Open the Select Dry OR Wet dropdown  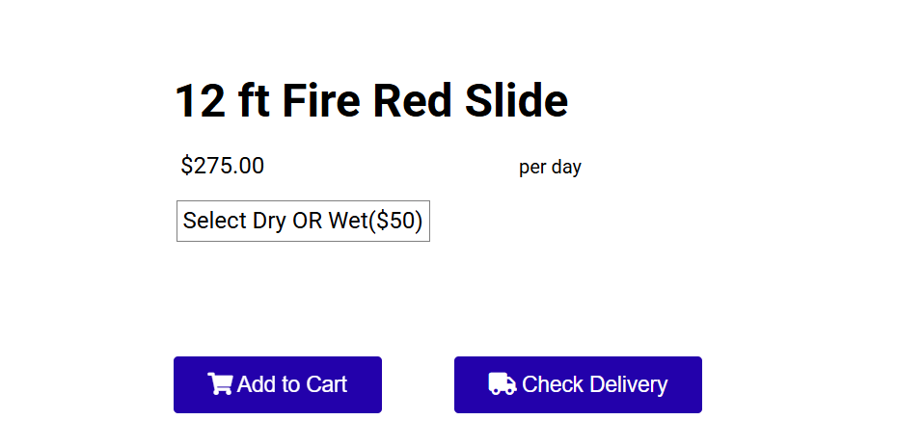point(303,221)
